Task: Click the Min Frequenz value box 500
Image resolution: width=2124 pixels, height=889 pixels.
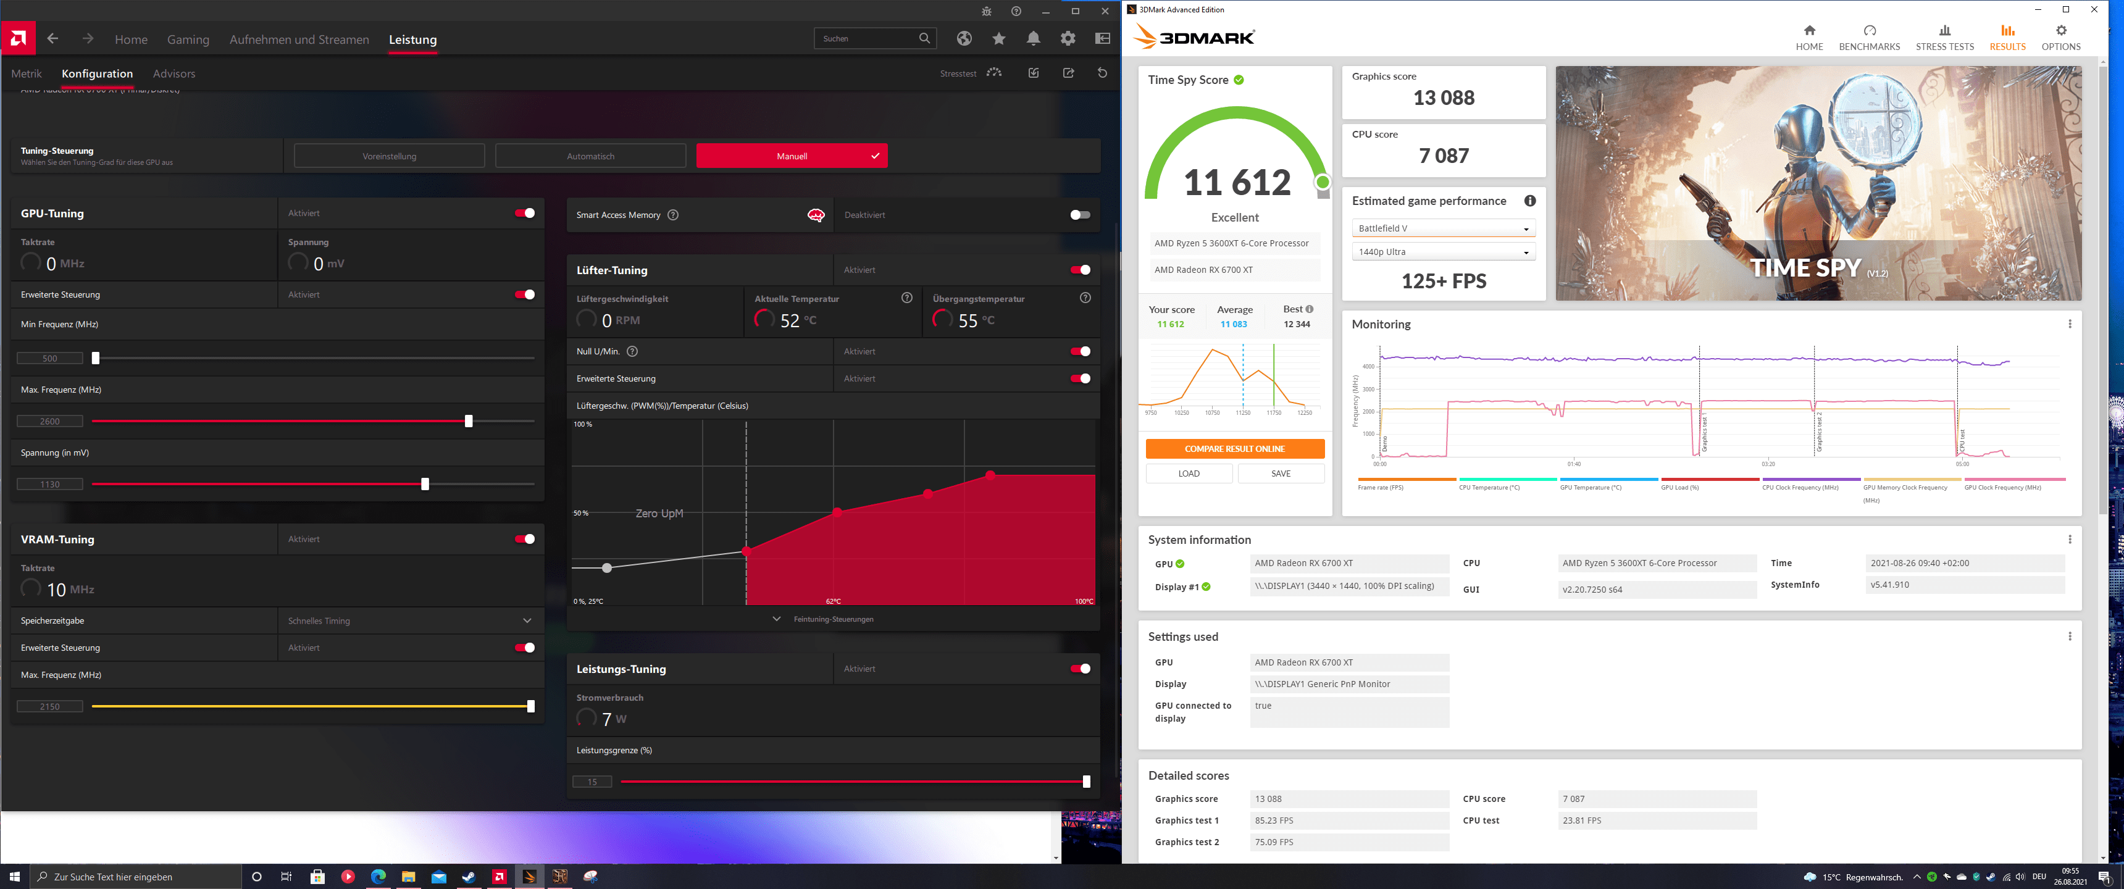Action: (x=49, y=358)
